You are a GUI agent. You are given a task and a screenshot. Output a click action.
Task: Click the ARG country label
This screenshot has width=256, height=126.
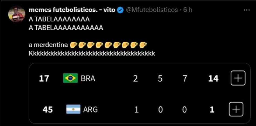point(91,110)
